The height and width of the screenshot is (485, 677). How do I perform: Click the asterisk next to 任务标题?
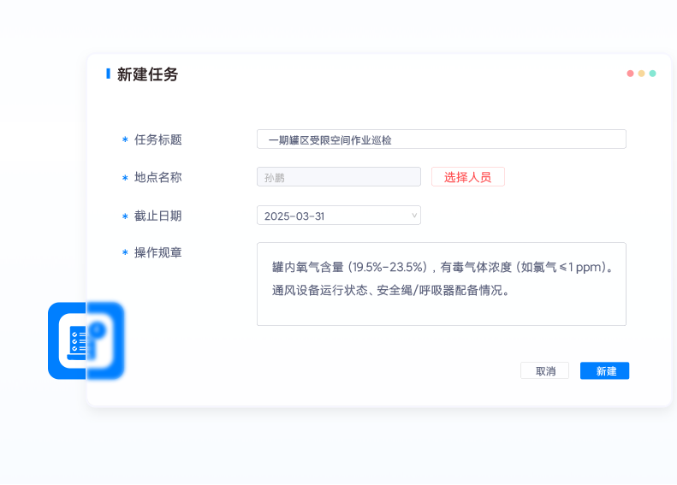125,140
